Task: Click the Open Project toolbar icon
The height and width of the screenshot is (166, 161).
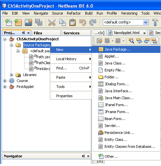Action: point(28,22)
